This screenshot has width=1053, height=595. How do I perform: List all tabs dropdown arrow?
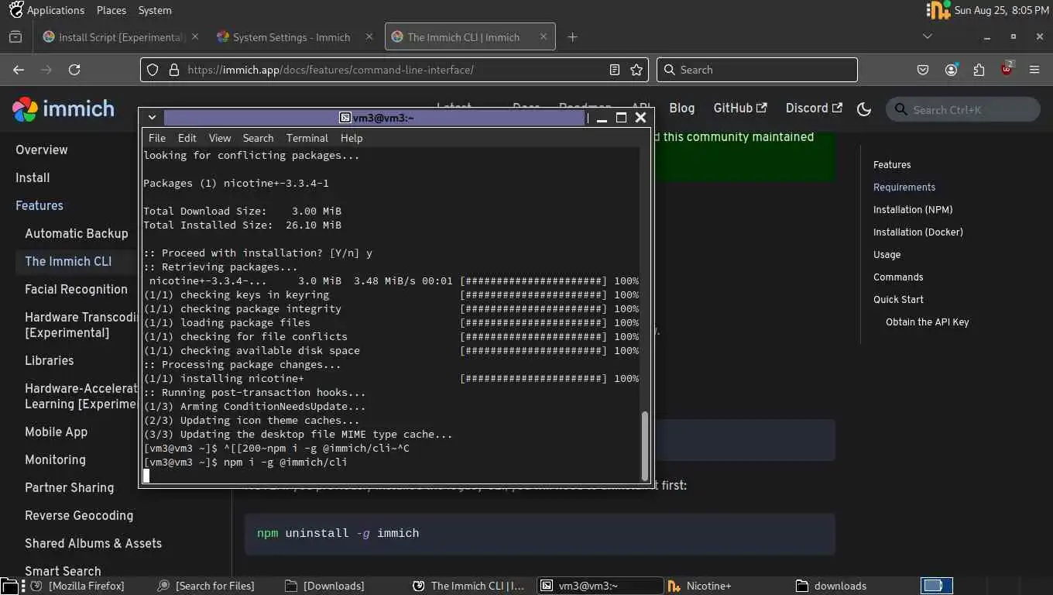[x=928, y=36]
